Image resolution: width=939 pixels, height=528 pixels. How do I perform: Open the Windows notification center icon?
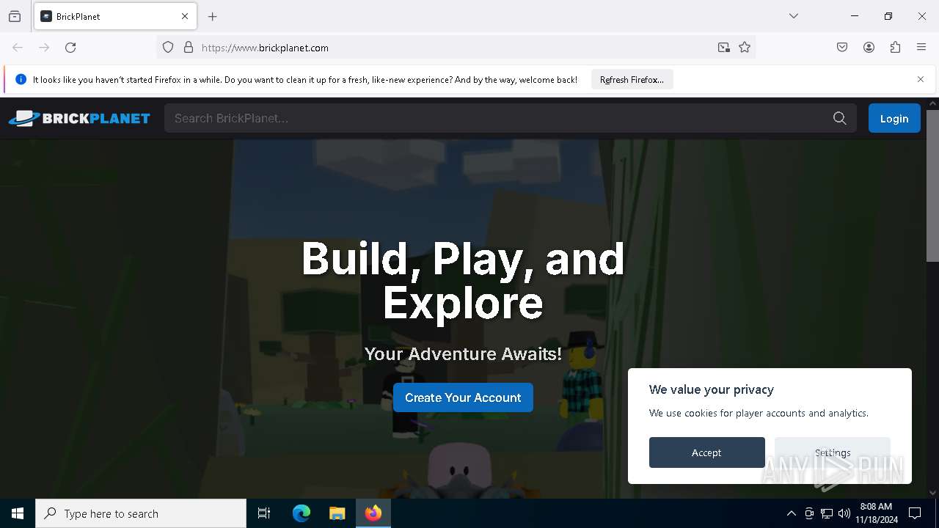(x=915, y=513)
